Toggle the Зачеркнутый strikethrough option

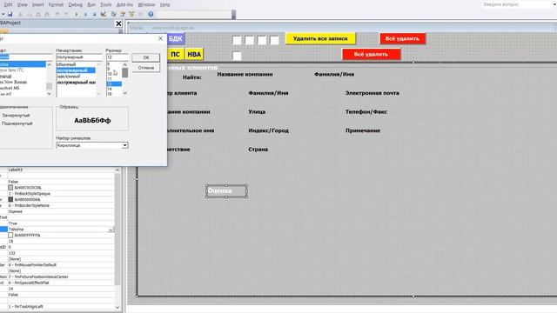tap(16, 116)
